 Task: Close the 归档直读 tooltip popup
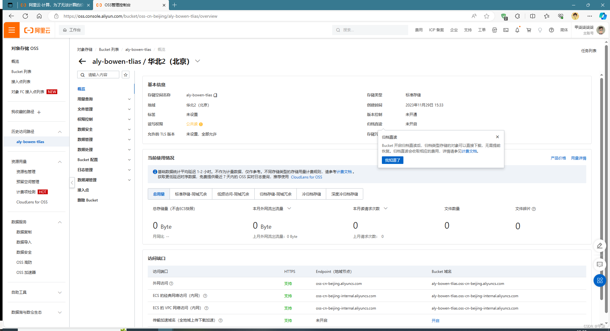[497, 137]
